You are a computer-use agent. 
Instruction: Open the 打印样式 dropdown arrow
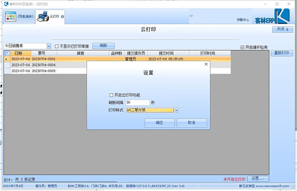tap(176, 110)
